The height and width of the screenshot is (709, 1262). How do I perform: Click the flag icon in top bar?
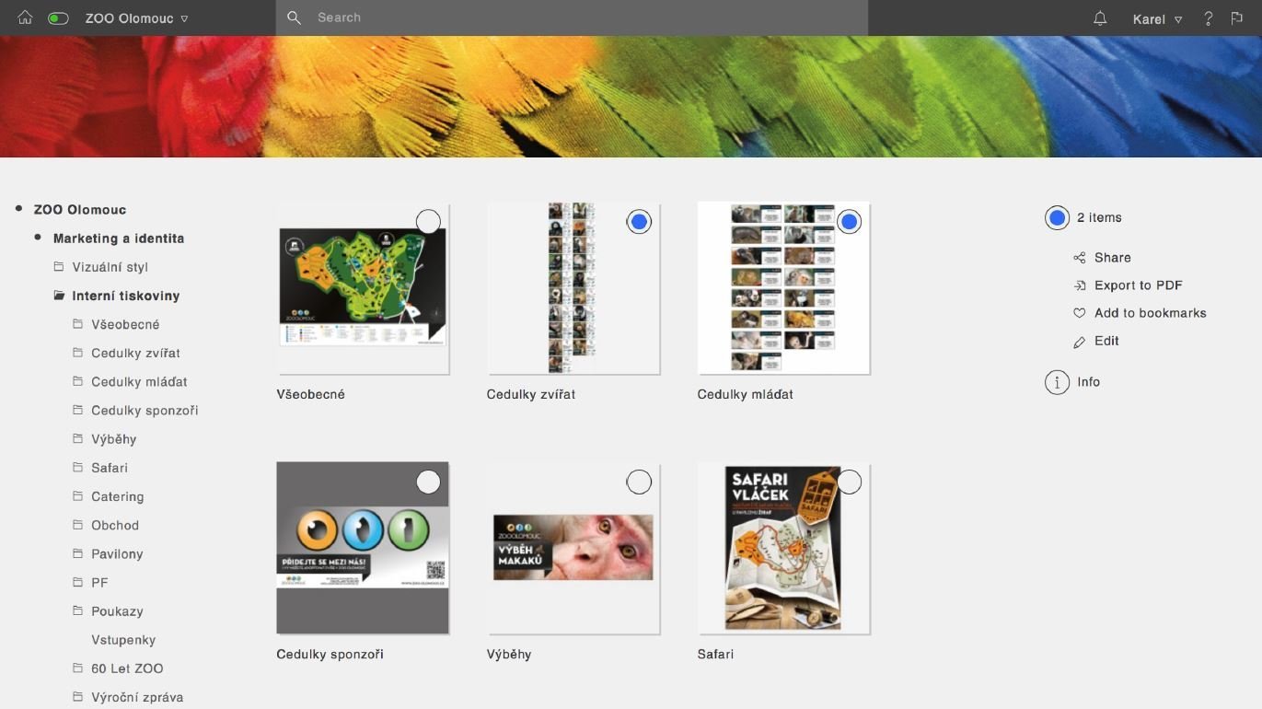pyautogui.click(x=1236, y=18)
